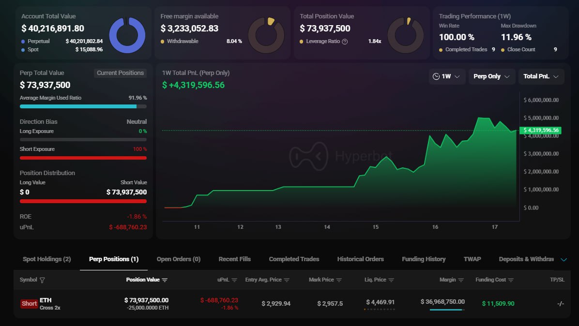Screen dimensions: 579x326
Task: View Historical Orders tab
Action: click(x=360, y=259)
